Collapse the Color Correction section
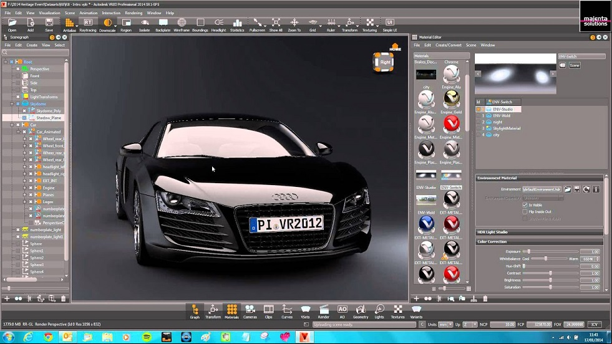 pyautogui.click(x=540, y=242)
